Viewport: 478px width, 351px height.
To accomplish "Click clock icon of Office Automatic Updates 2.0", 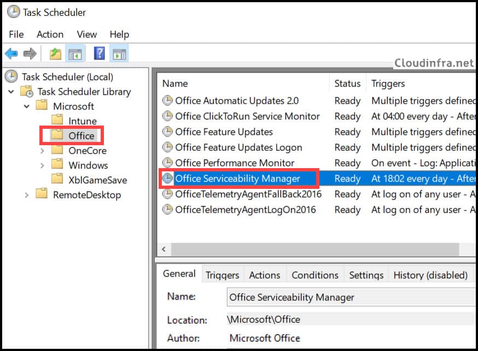I will 167,100.
